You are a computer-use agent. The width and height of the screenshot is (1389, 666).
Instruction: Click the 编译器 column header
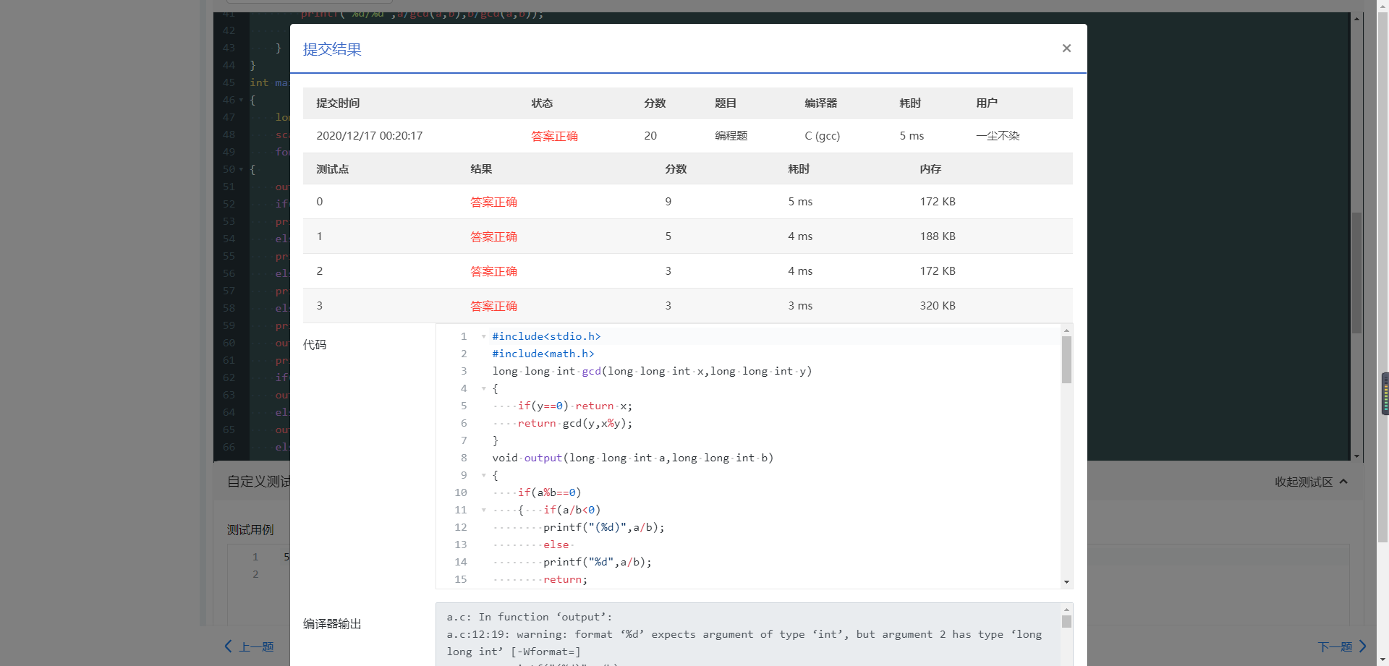click(x=821, y=103)
